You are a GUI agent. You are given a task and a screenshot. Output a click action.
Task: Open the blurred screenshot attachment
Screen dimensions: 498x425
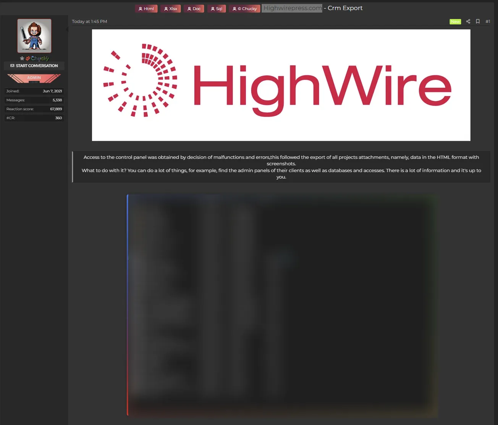(282, 305)
